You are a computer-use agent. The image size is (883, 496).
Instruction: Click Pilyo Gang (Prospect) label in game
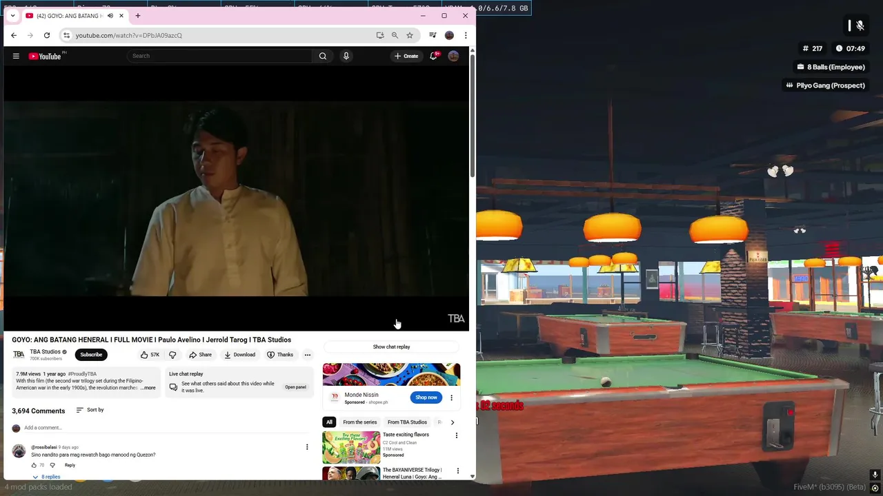click(x=825, y=85)
